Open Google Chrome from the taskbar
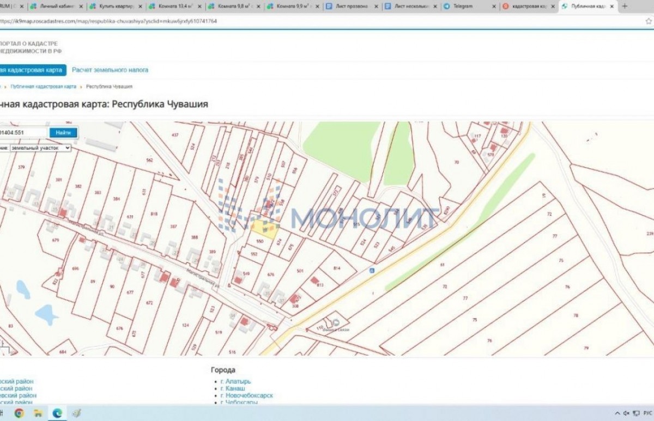Image resolution: width=654 pixels, height=421 pixels. [x=19, y=413]
